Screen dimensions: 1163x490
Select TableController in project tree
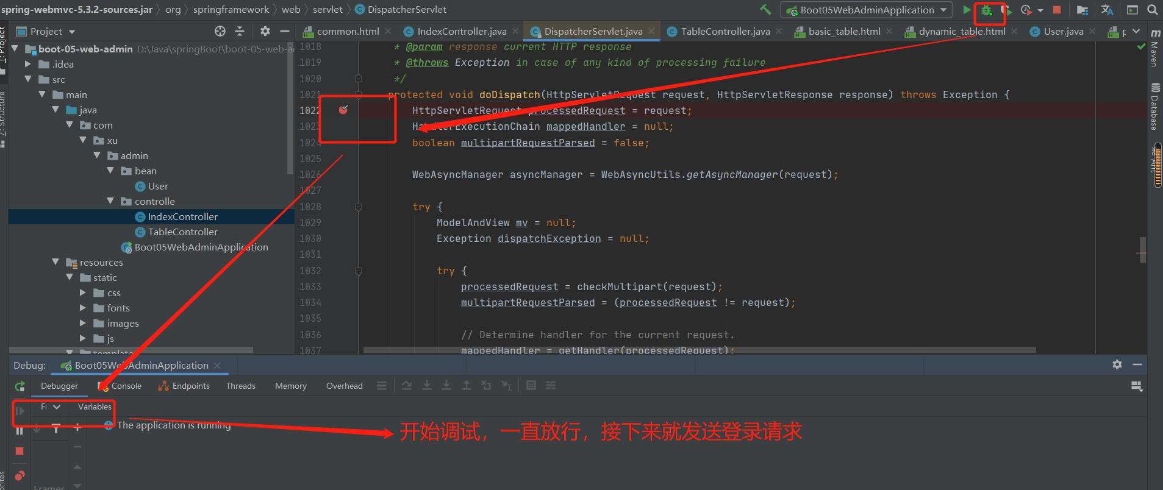182,232
